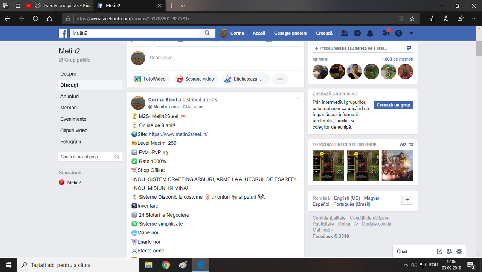Open a new browser tab

click(x=171, y=6)
